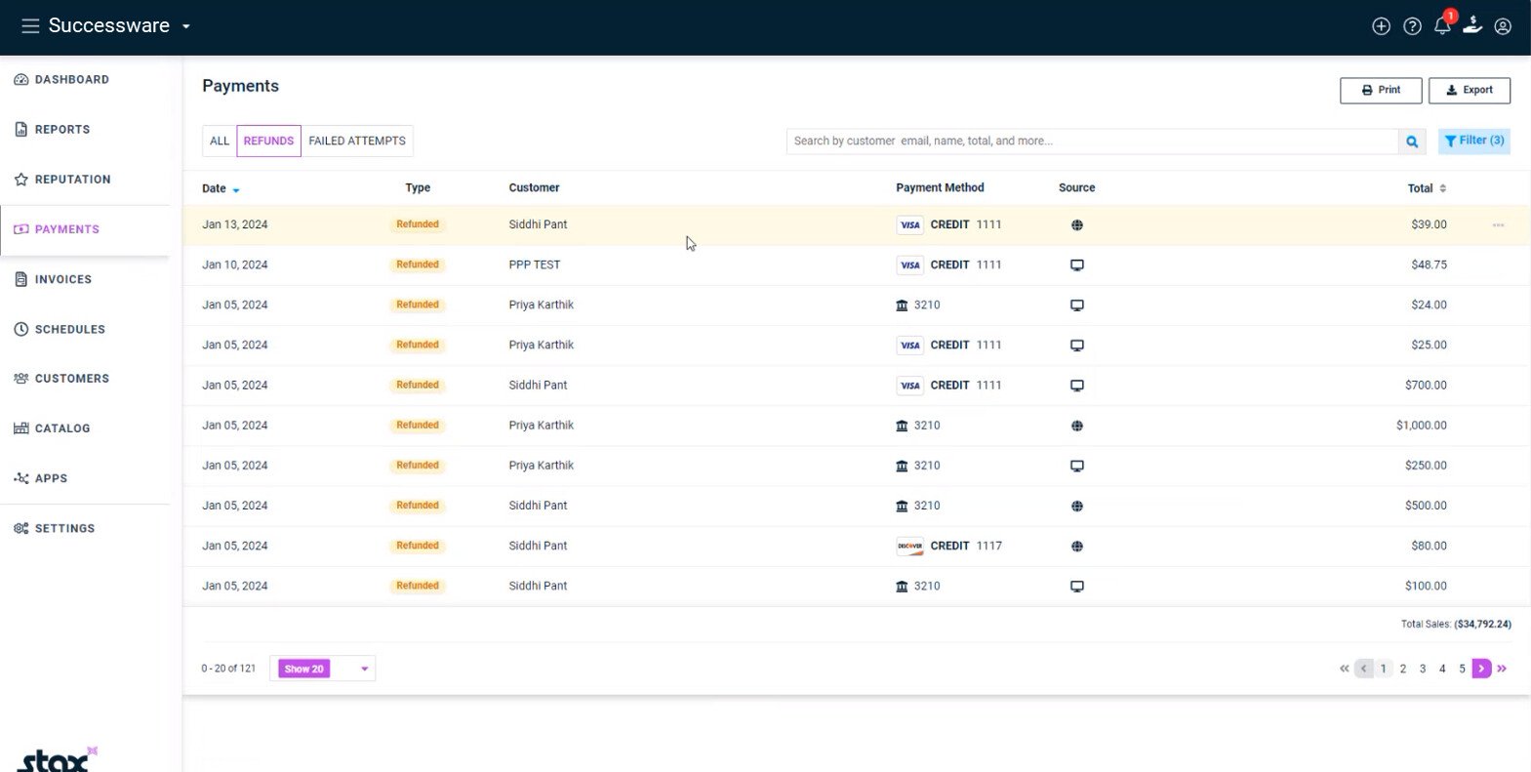Click the web source icon on $39.00 row
This screenshot has width=1531, height=772.
coord(1077,225)
